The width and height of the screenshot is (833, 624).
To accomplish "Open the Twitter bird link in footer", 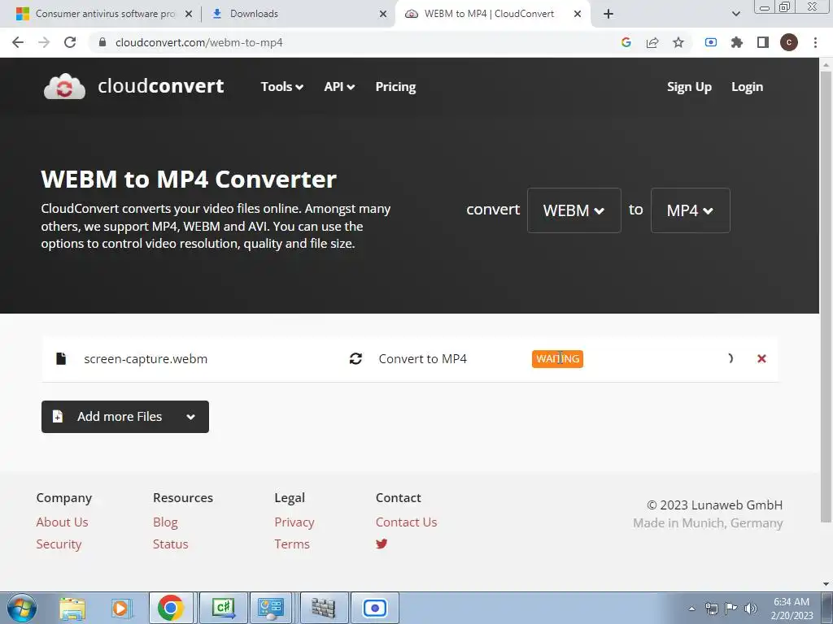I will click(x=382, y=544).
